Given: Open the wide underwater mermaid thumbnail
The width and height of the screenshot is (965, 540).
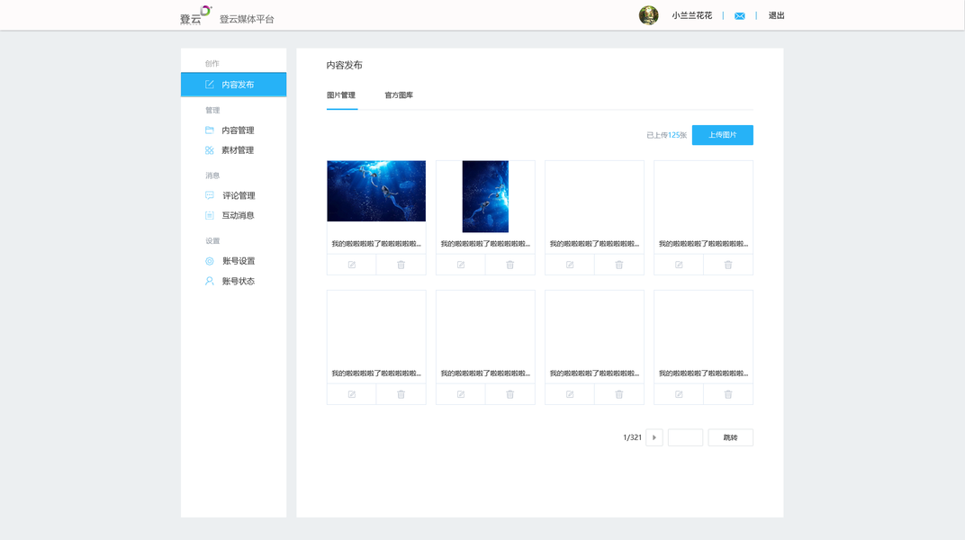Looking at the screenshot, I should pos(376,191).
